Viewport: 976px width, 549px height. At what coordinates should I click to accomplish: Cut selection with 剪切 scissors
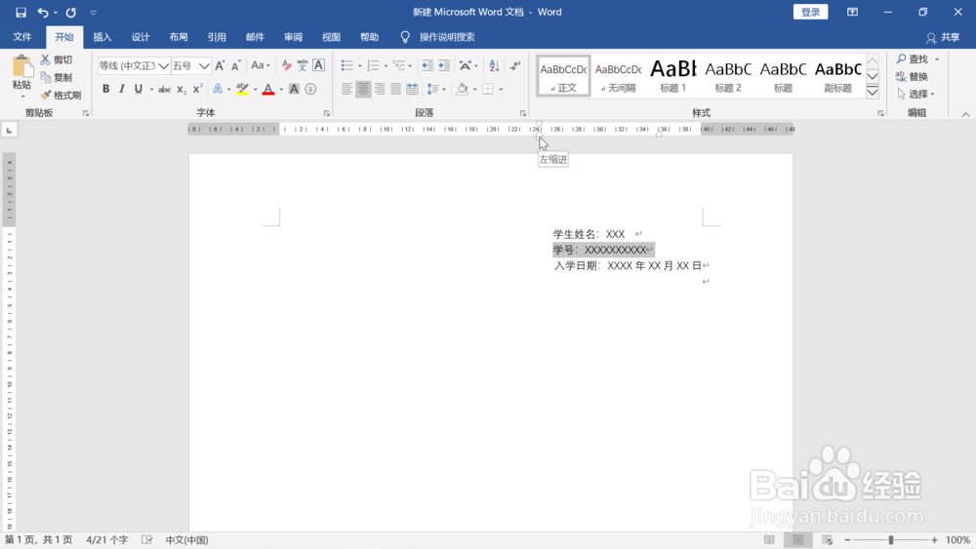coord(56,59)
